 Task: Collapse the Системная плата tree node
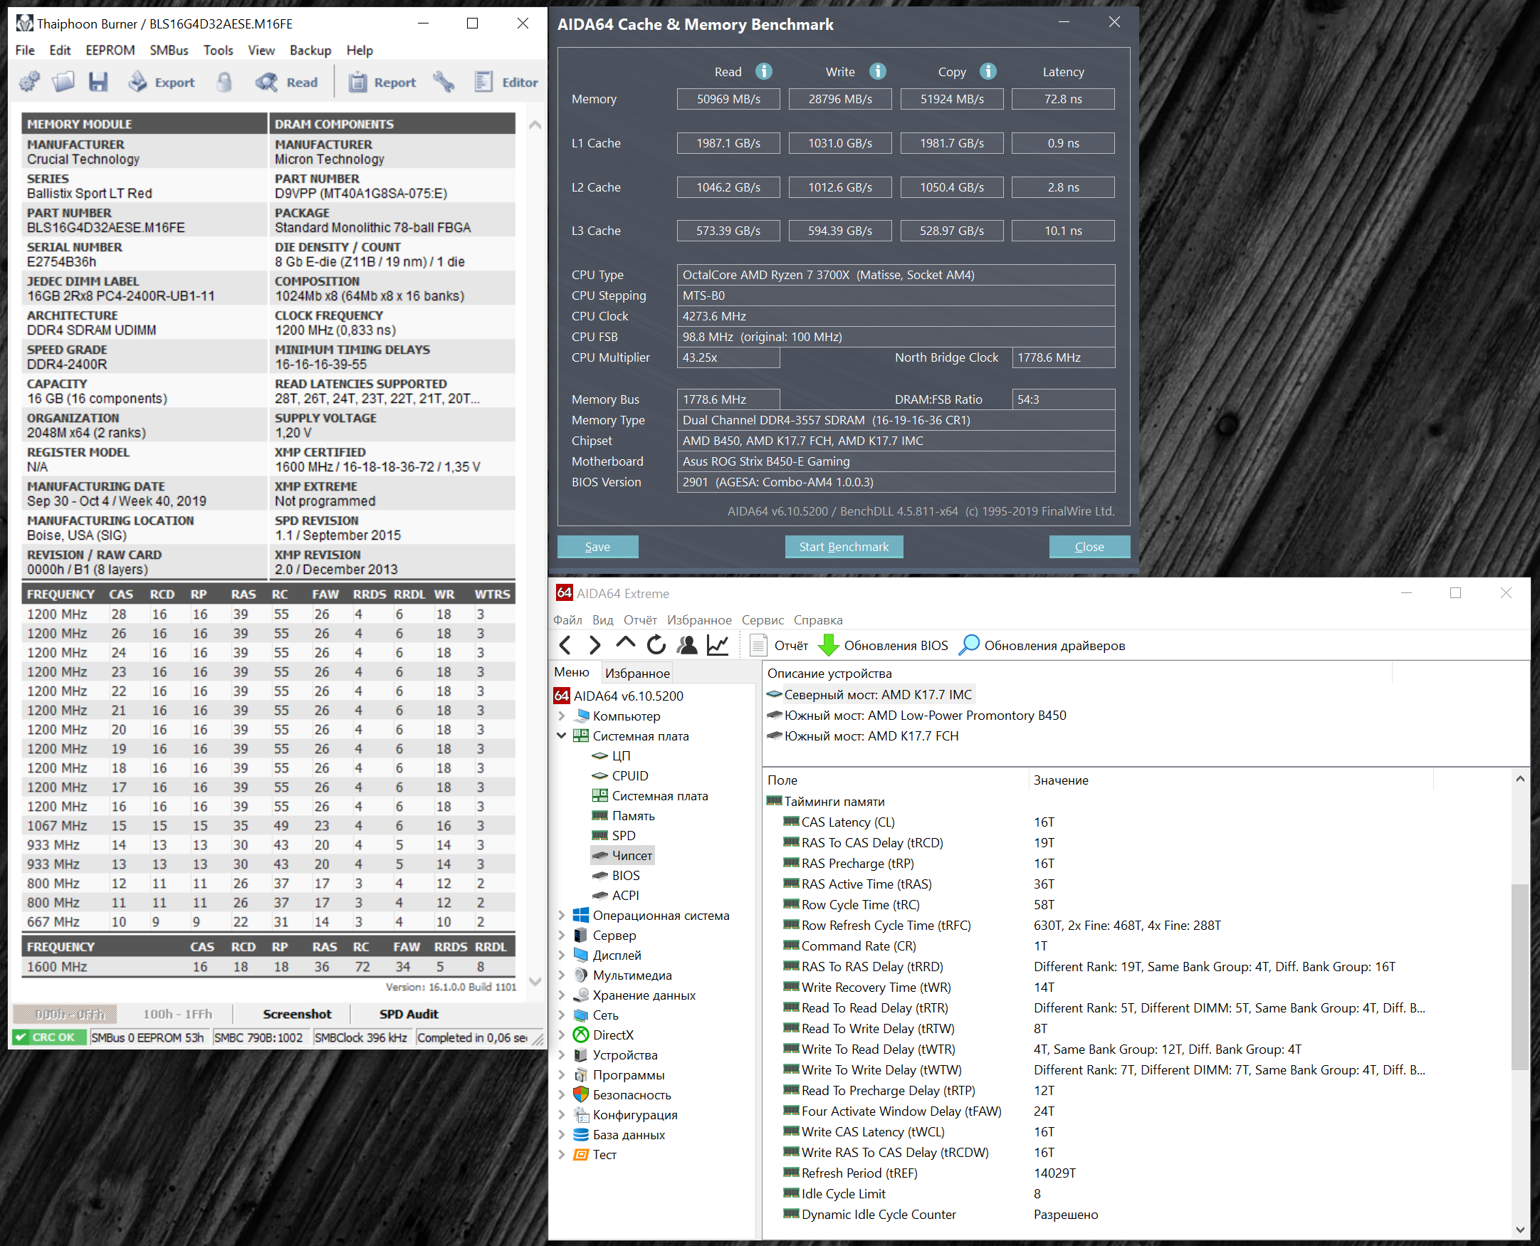[x=562, y=735]
